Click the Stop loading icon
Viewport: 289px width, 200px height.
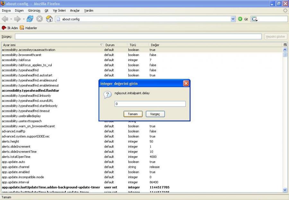pyautogui.click(x=39, y=19)
